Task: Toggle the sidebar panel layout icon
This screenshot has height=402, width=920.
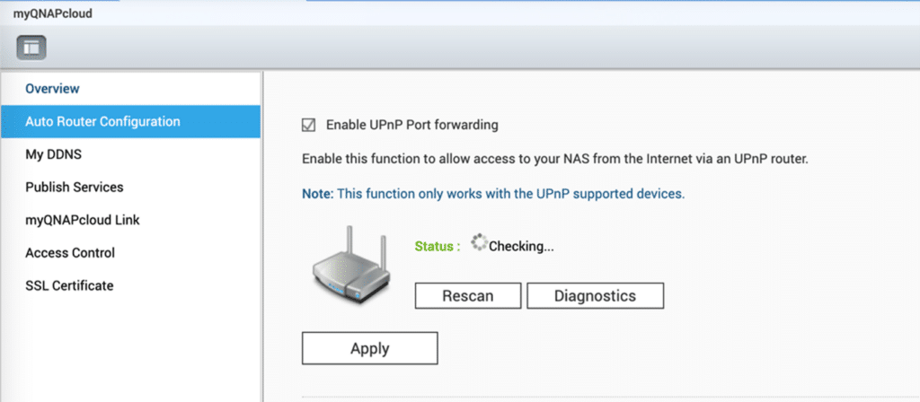Action: (31, 48)
